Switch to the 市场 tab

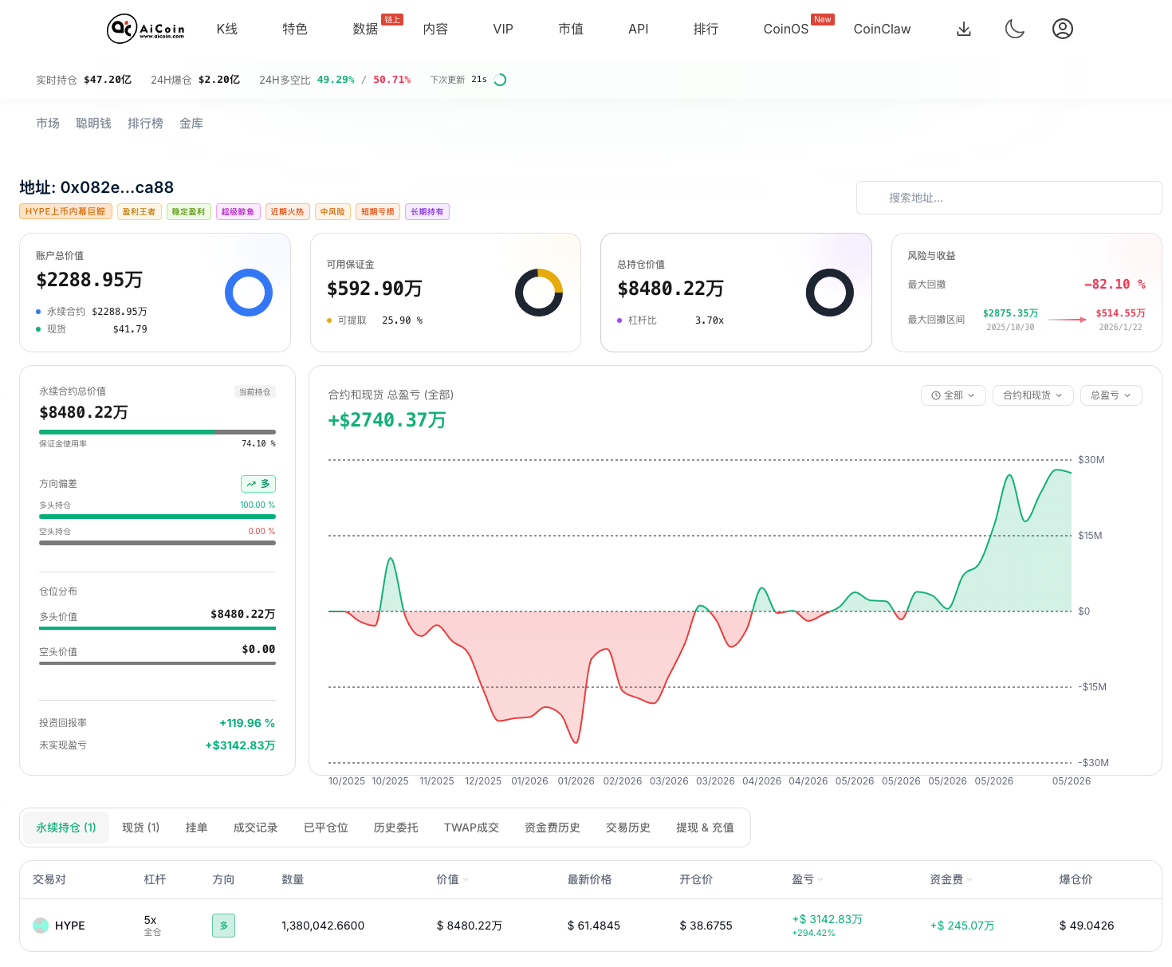coord(48,124)
